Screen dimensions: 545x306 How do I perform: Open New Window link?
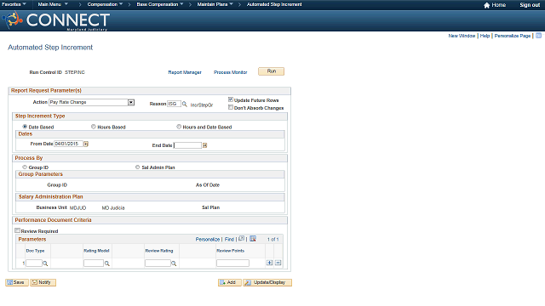tap(462, 36)
